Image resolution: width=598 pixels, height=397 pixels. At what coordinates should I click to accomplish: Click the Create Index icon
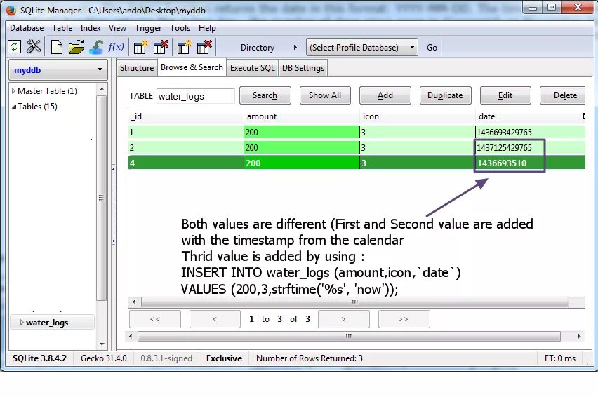tap(184, 47)
